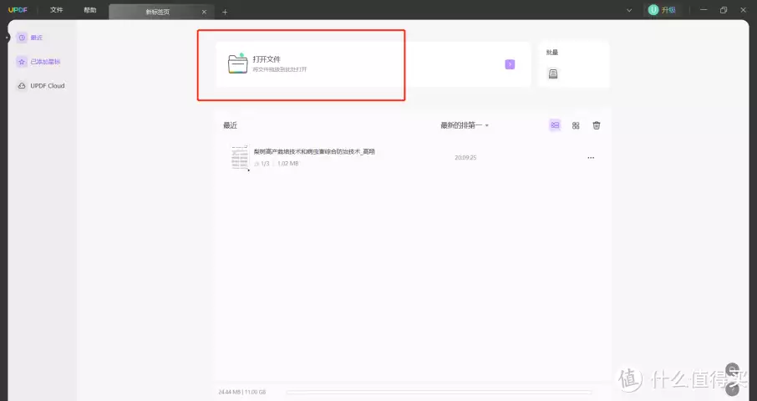The image size is (757, 401).
Task: Click the trash icon to clear recent list
Action: (x=597, y=125)
